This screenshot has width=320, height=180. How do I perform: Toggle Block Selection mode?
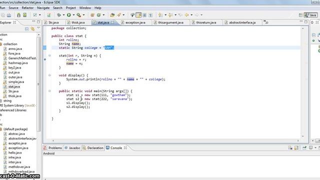tap(144, 15)
